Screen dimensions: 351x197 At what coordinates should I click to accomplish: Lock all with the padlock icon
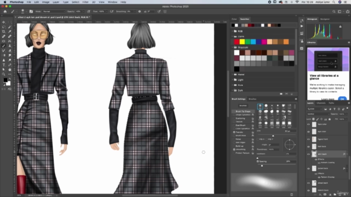[x=330, y=119]
